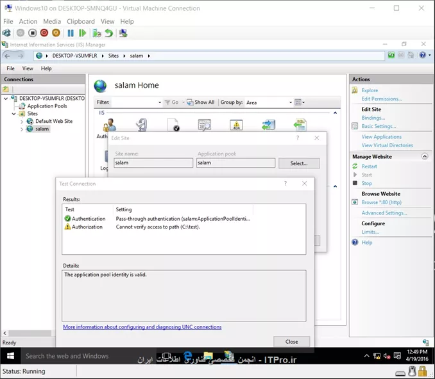Screen dimensions: 435x379
Task: Collapse the Manage Website section
Action: [x=425, y=156]
